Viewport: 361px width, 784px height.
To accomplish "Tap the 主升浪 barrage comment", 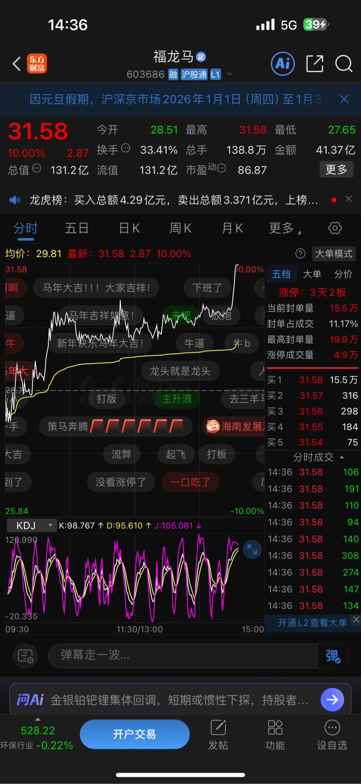I will coord(177,399).
